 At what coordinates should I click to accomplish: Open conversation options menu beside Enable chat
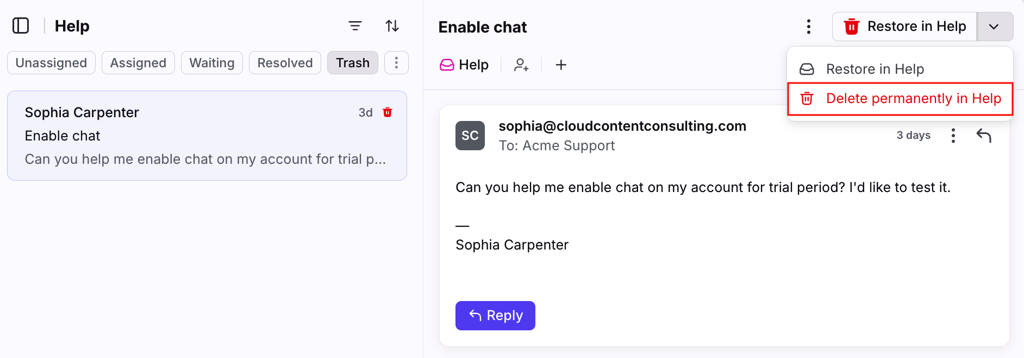[x=809, y=27]
